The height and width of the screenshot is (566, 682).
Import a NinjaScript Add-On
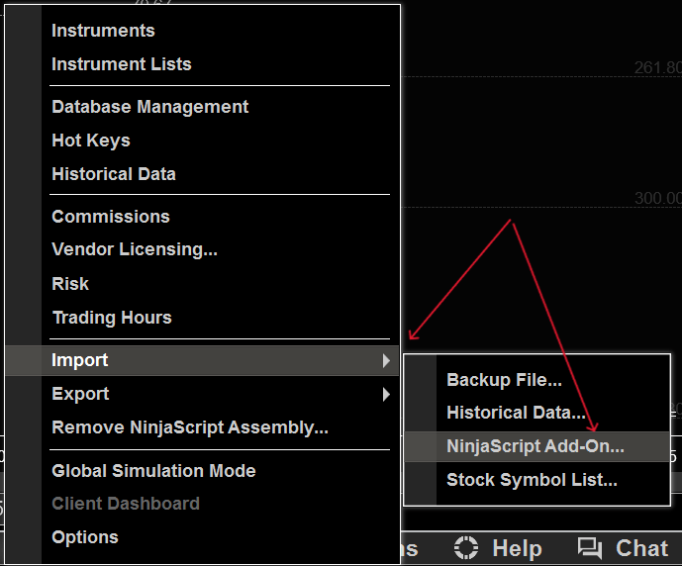tap(536, 446)
